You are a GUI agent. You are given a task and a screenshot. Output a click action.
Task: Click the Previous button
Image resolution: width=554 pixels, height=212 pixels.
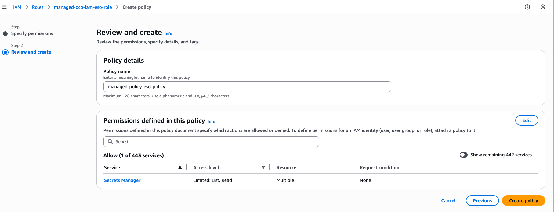point(482,201)
